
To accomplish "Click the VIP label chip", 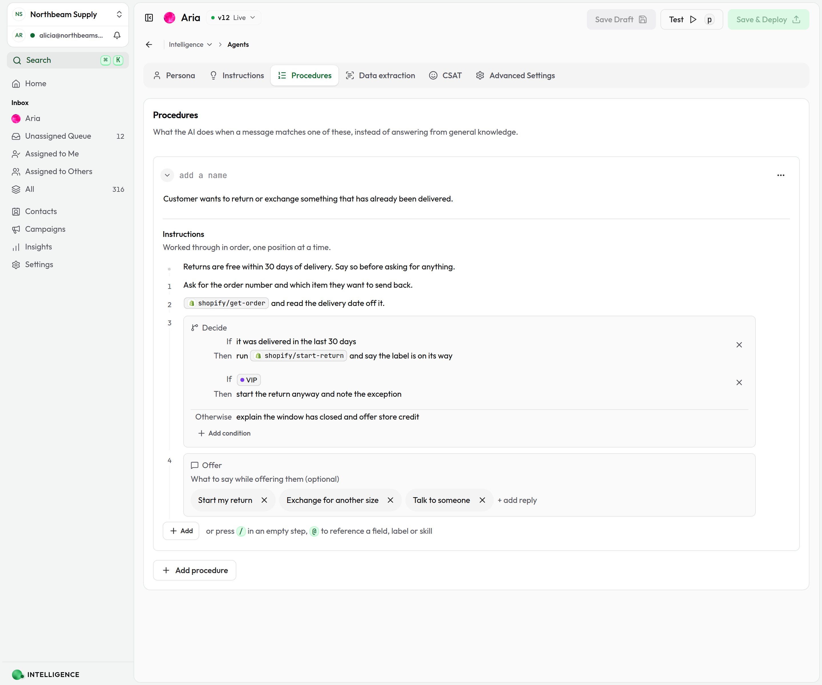I will (x=249, y=380).
